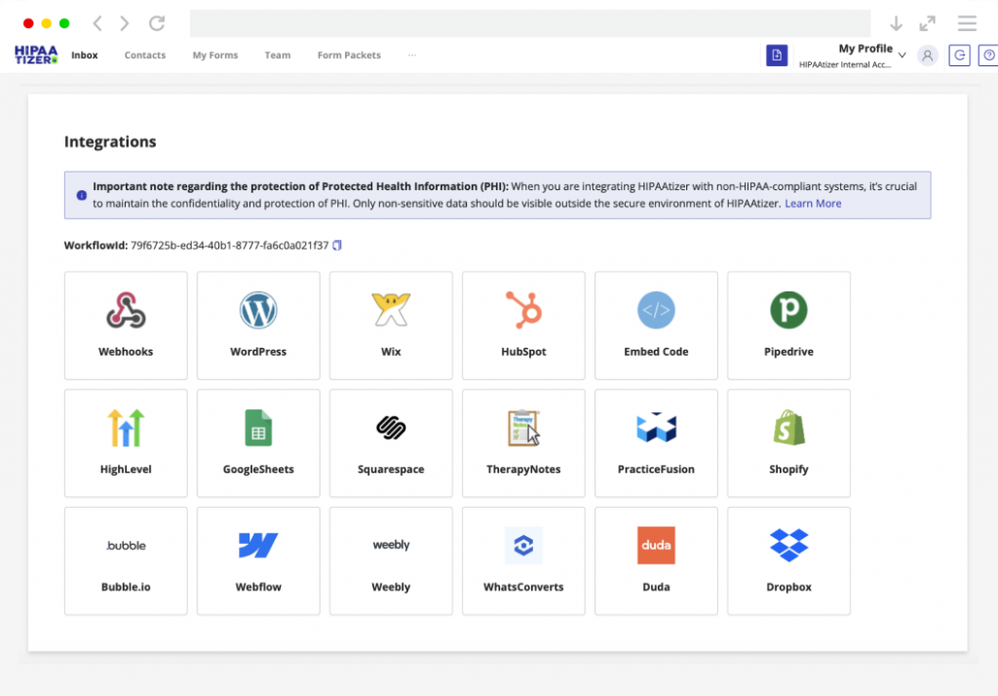
Task: Click the WorkflowId value 79f6725b-ed34-40b1-8777-fa6c0a021f37
Action: pyautogui.click(x=230, y=246)
